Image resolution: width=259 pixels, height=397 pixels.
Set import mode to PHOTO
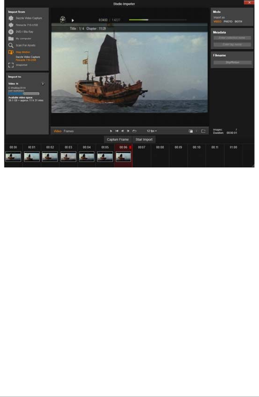[228, 21]
